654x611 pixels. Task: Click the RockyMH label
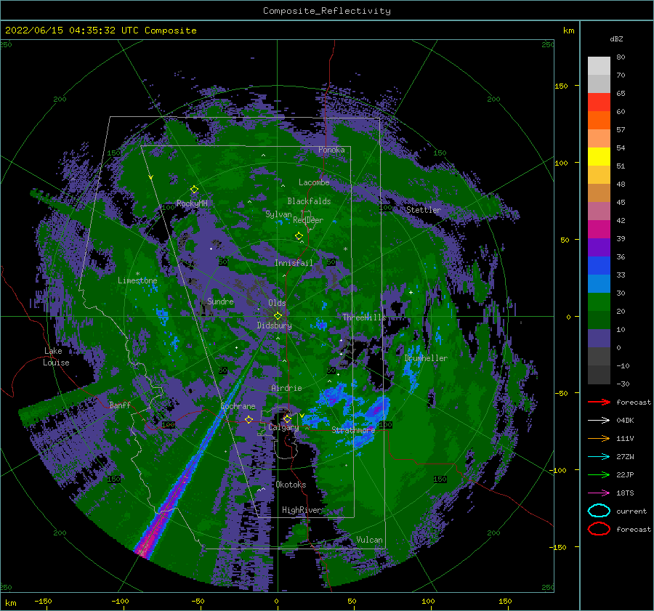[x=192, y=203]
